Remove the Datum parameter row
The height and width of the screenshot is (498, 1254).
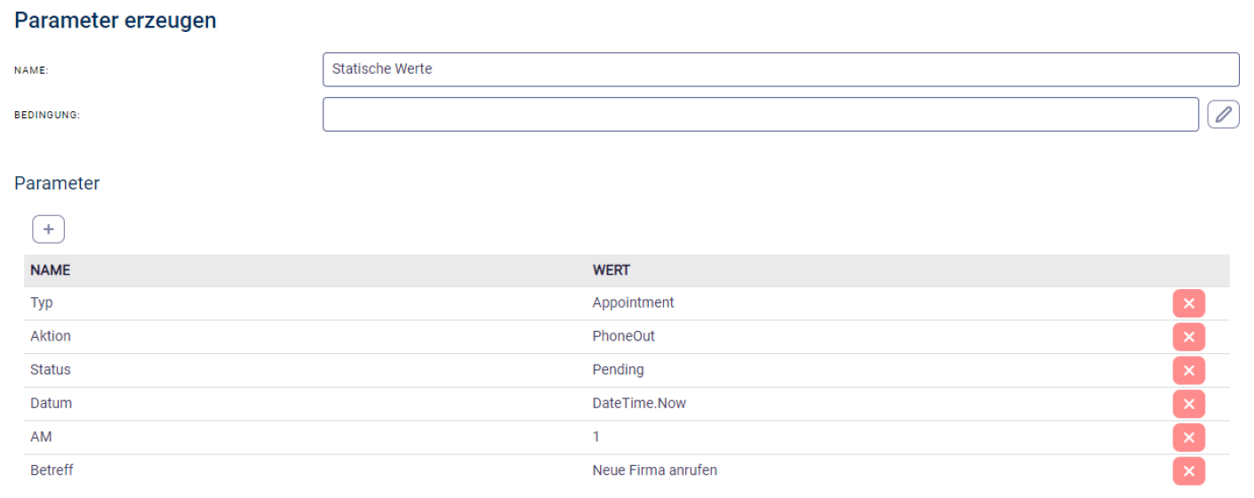coord(1188,405)
